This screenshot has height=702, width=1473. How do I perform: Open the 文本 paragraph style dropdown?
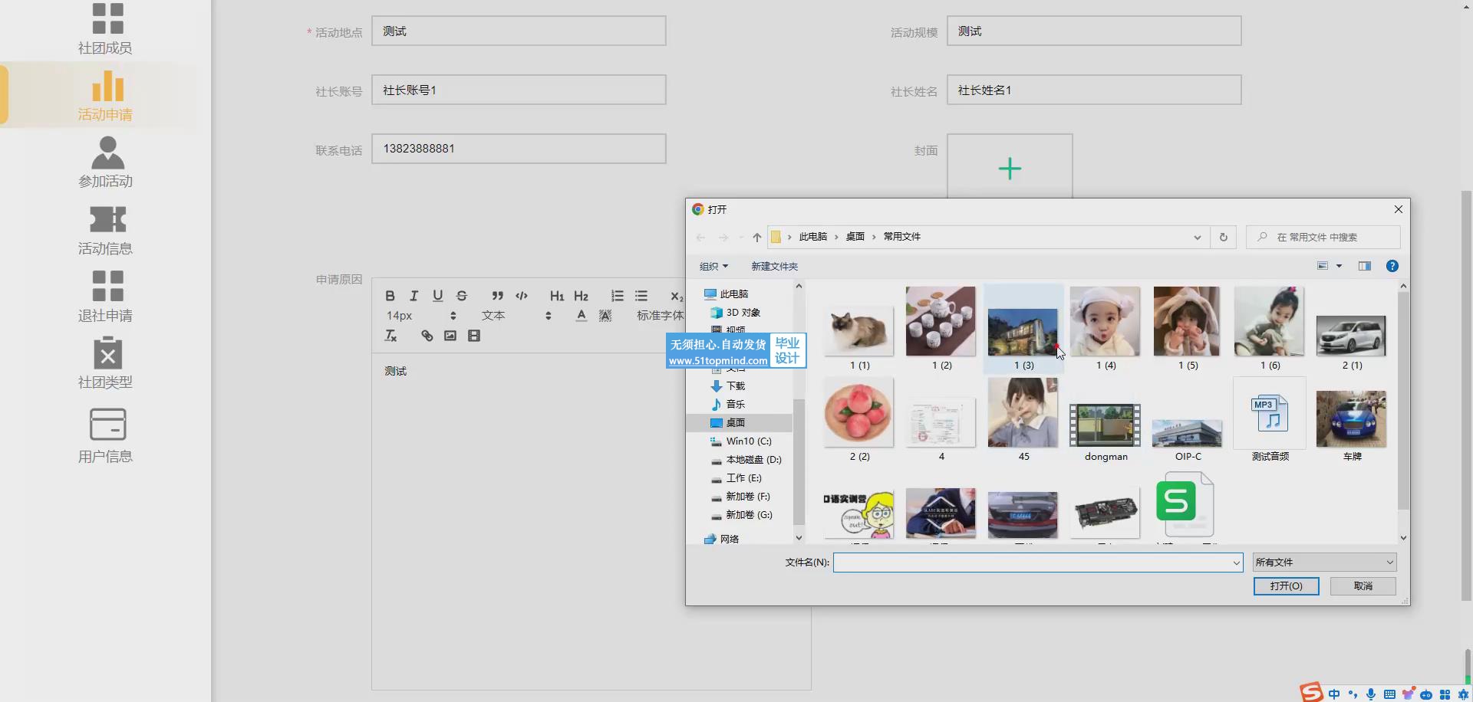tap(516, 316)
